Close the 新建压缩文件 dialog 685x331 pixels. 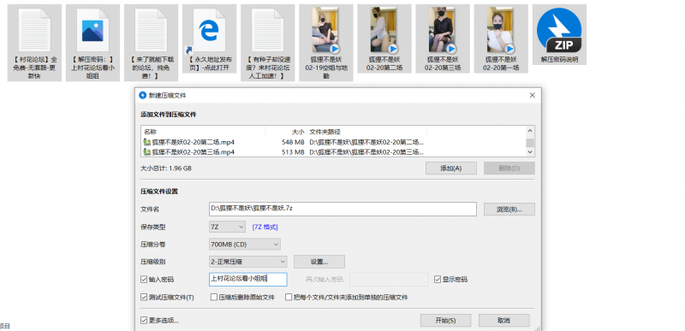pos(532,96)
